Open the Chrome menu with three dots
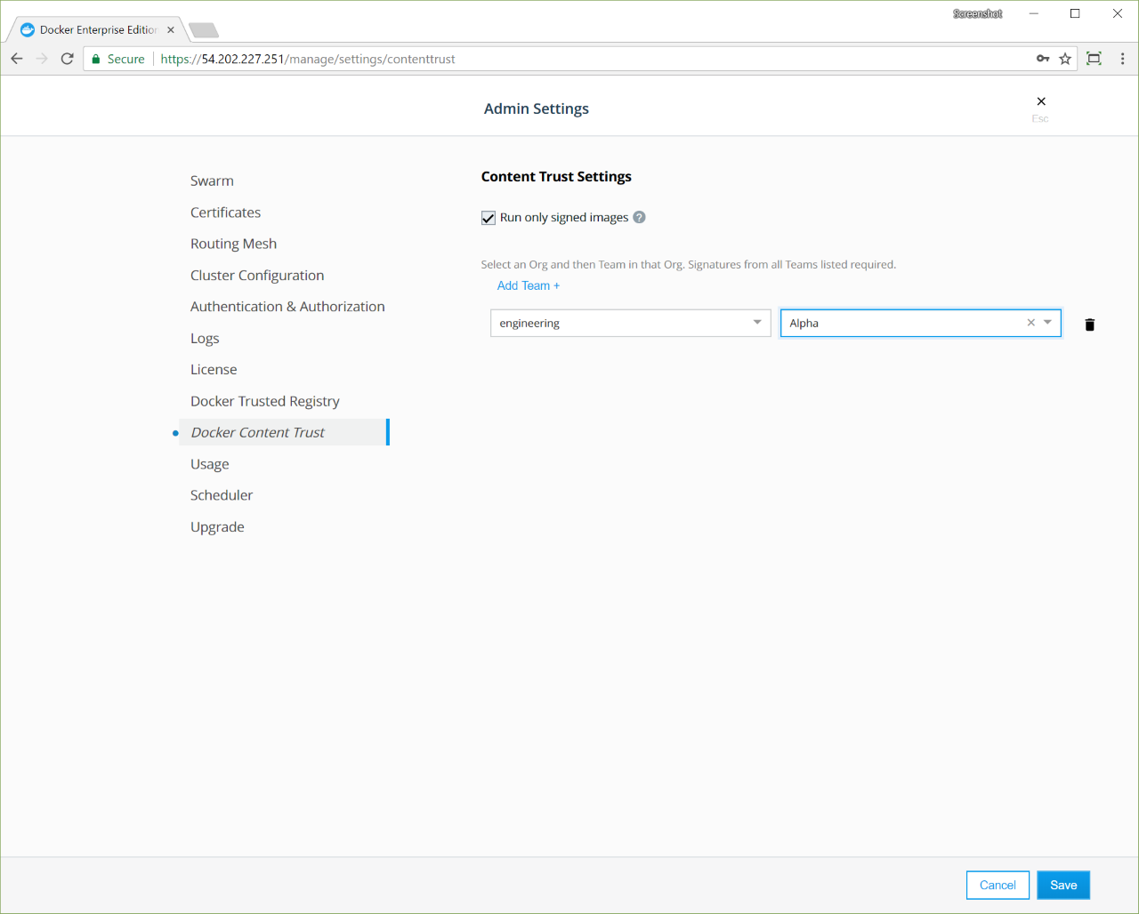This screenshot has width=1139, height=914. click(x=1122, y=59)
